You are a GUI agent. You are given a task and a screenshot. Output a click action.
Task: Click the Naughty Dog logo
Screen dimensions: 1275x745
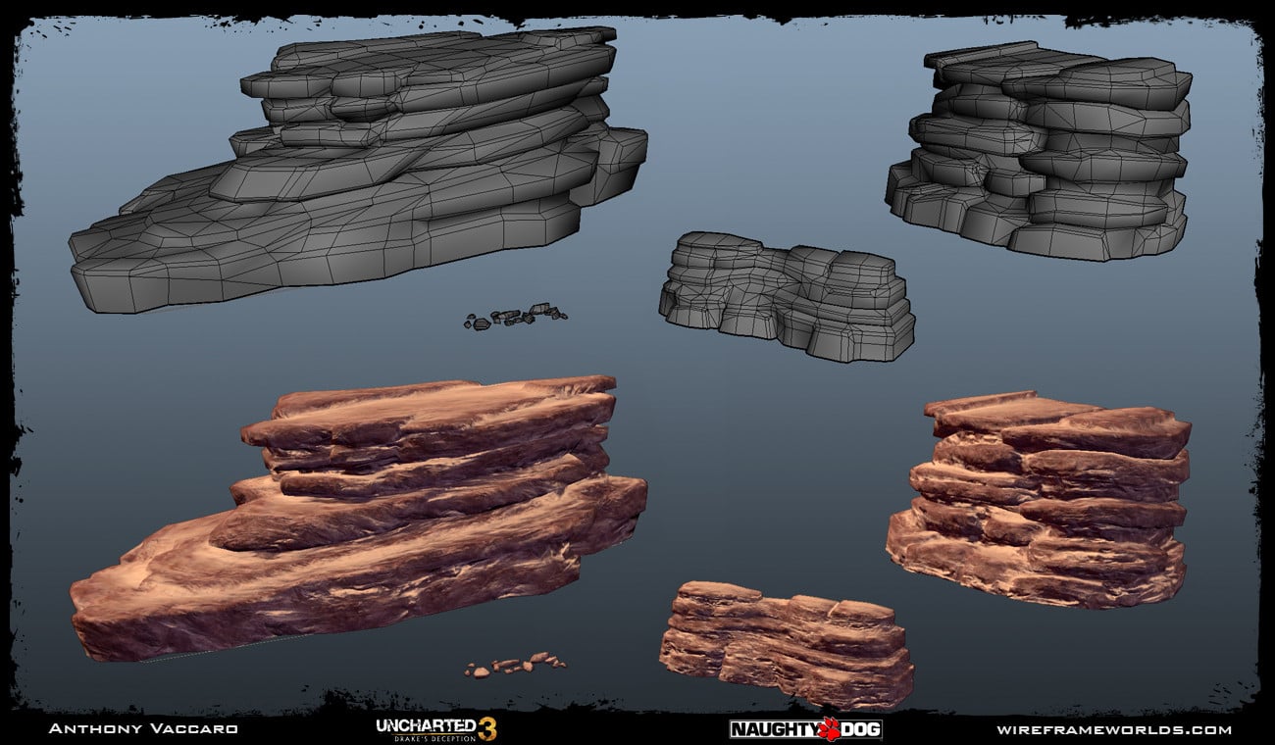[x=805, y=729]
